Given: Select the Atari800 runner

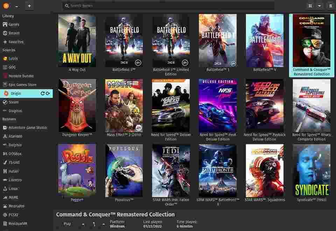Looking at the screenshot, I should tap(26, 136).
